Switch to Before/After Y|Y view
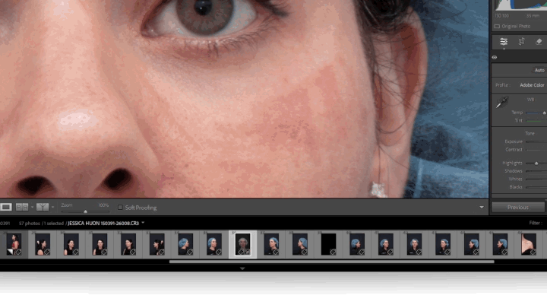 43,207
